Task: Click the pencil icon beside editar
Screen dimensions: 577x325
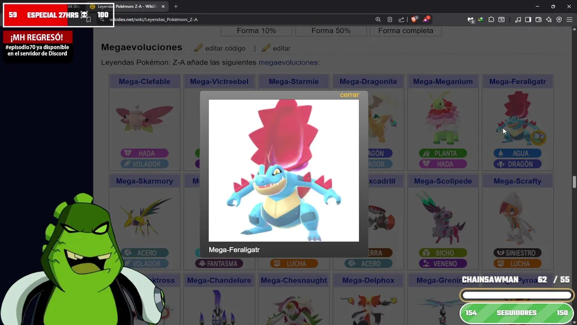Action: [x=266, y=48]
